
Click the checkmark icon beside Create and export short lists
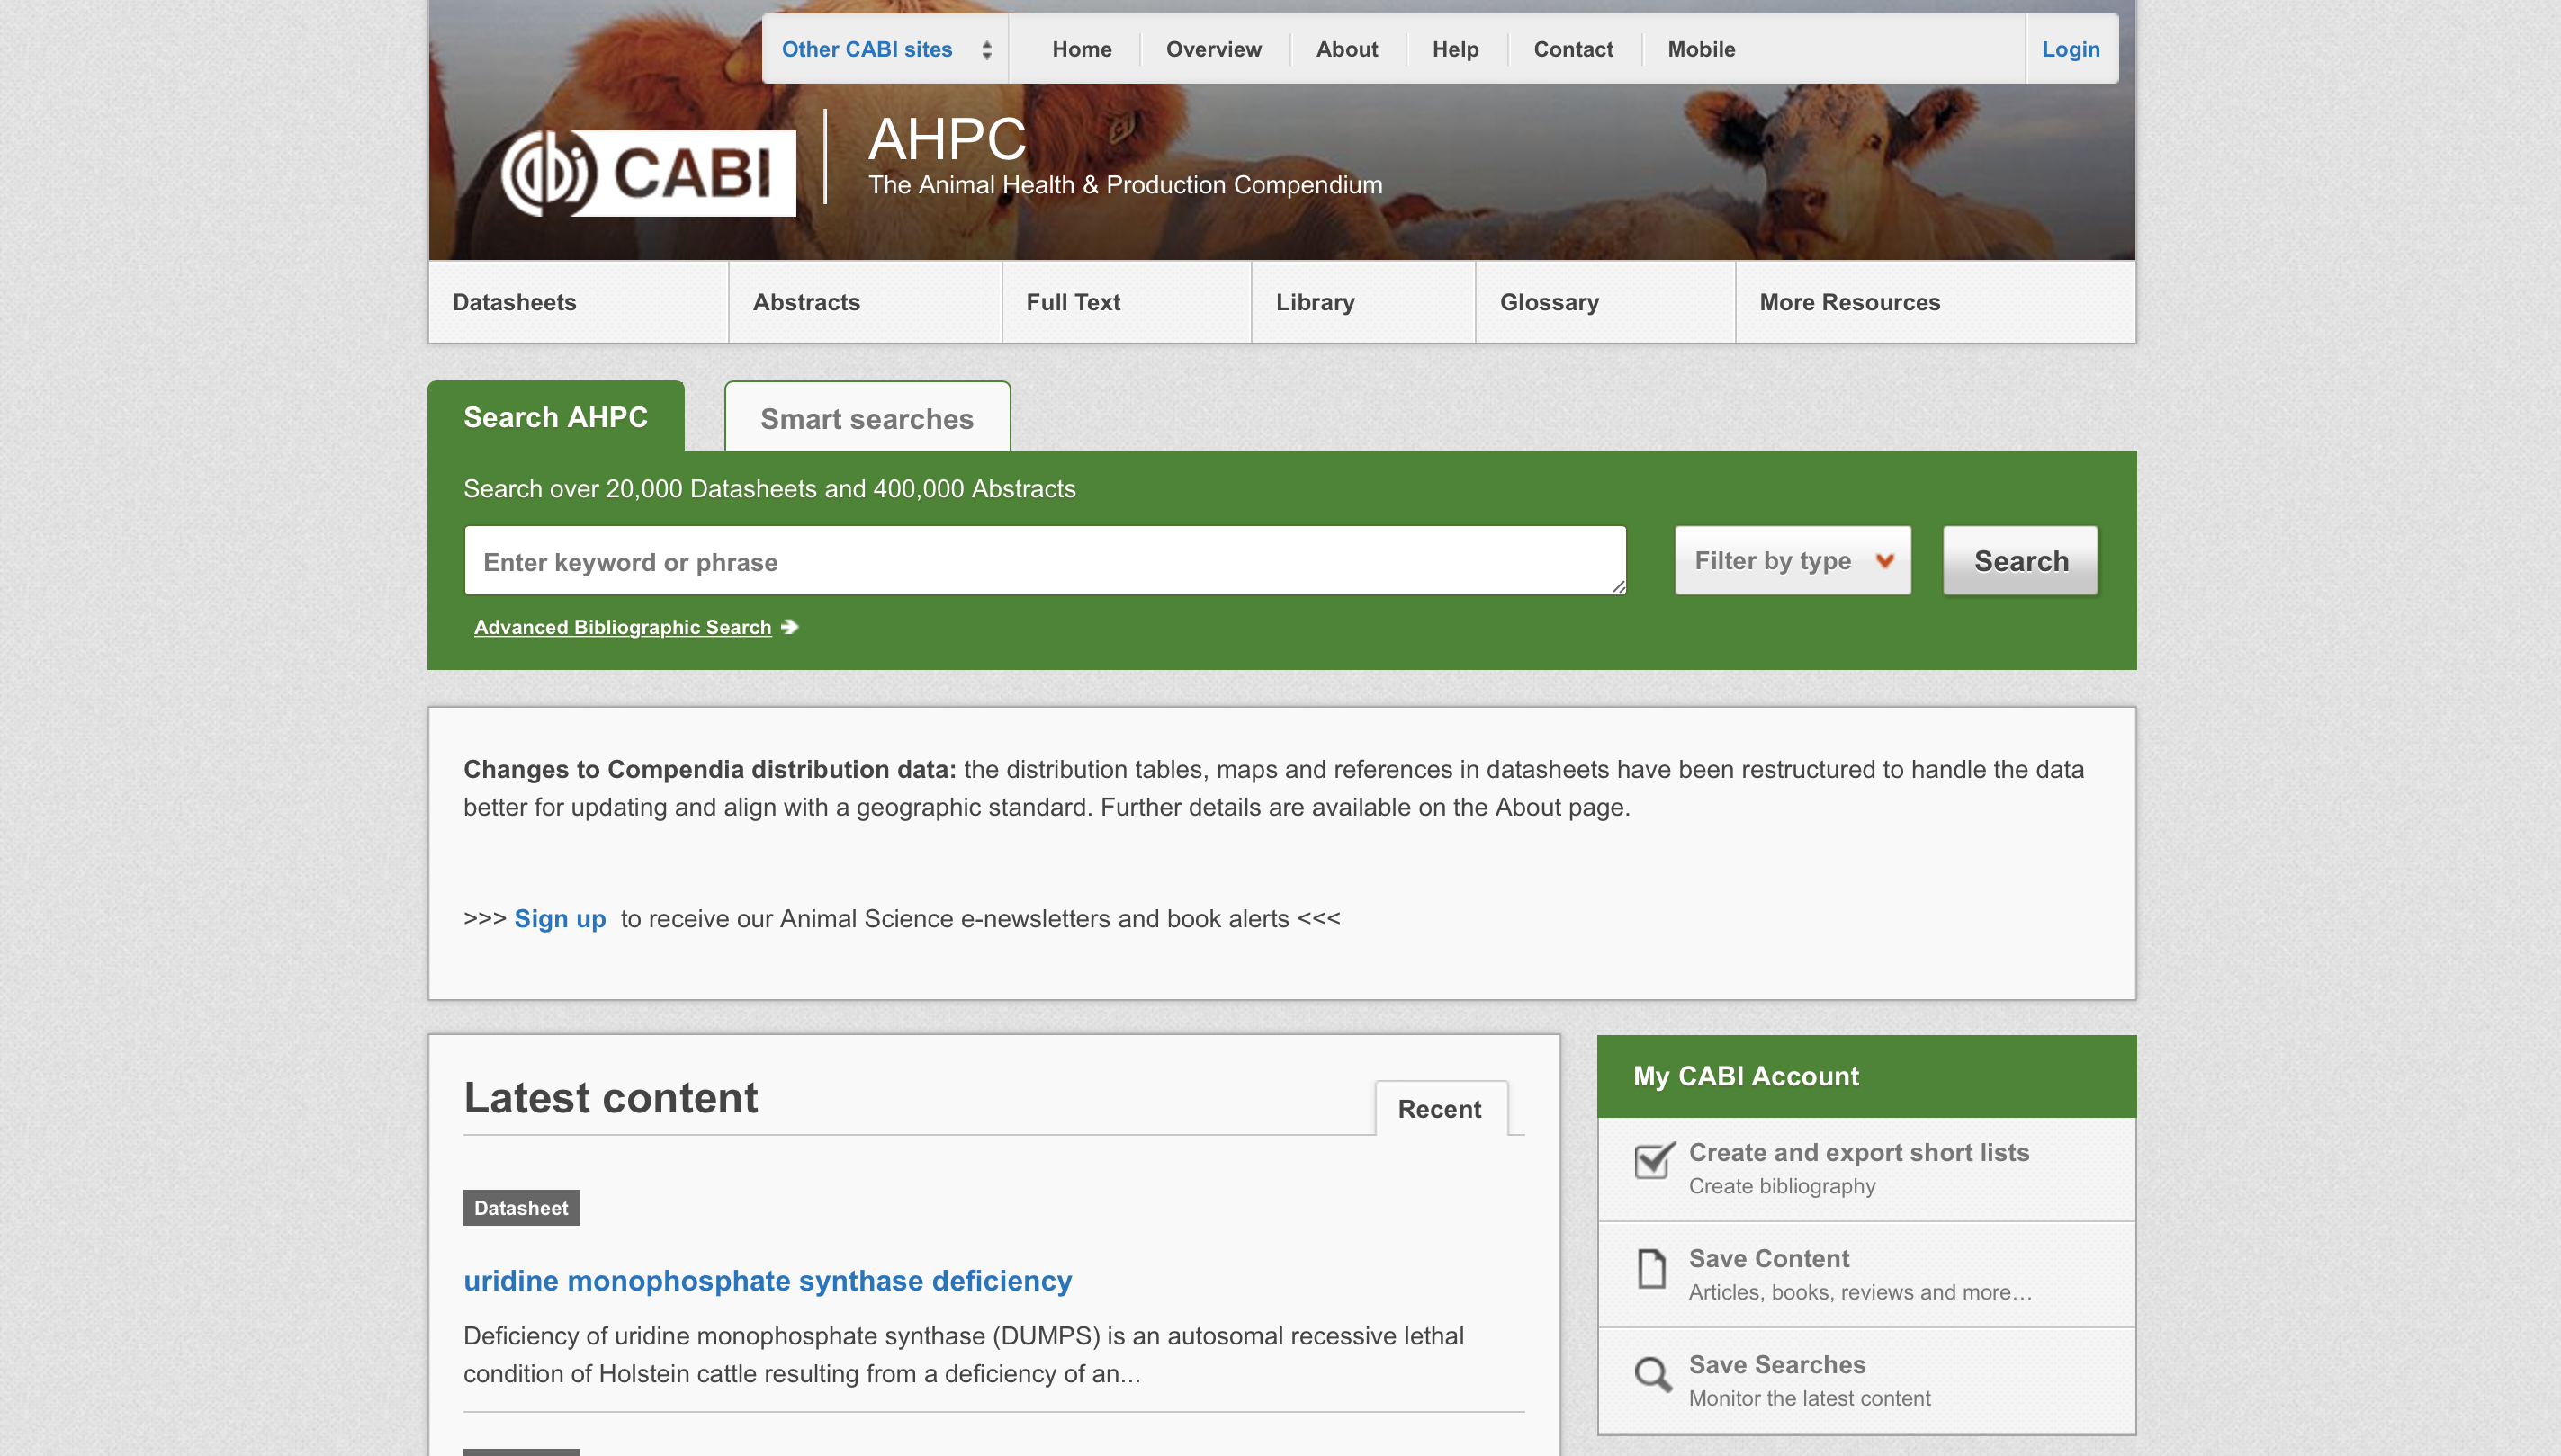coord(1654,1160)
